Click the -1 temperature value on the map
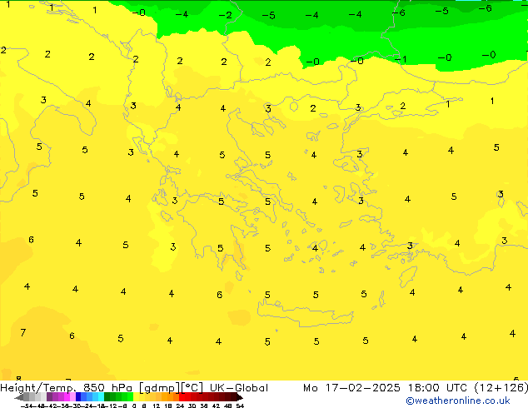The image size is (528, 408). click(x=401, y=59)
